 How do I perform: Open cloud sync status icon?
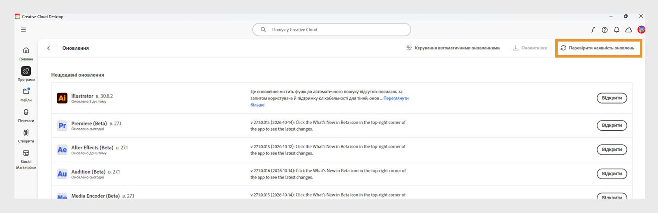tap(628, 30)
